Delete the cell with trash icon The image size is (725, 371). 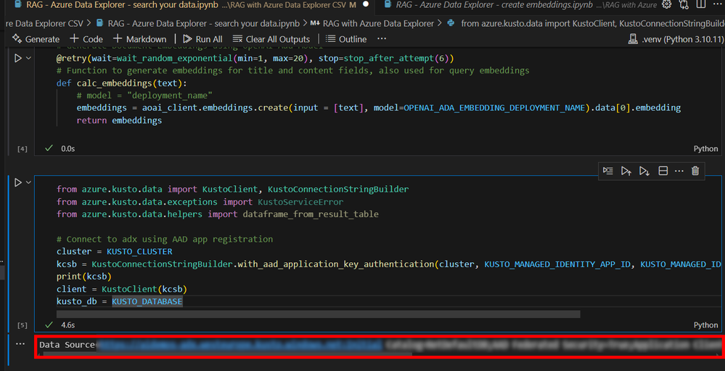695,171
